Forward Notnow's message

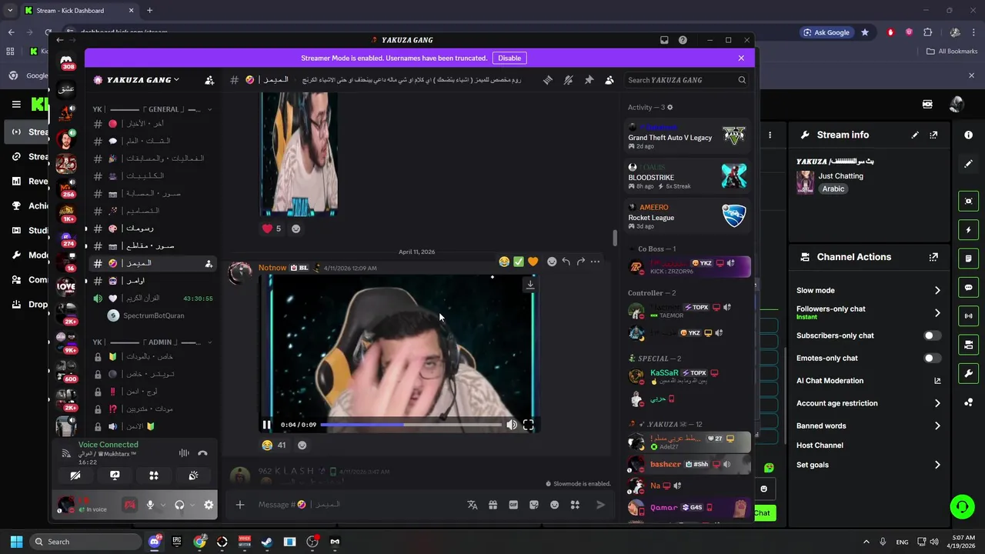[581, 262]
